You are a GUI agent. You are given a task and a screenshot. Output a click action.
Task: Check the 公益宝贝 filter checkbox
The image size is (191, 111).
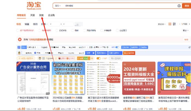coord(117,30)
